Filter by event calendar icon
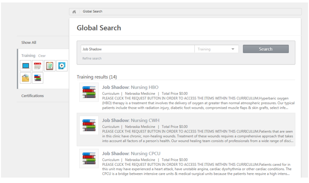The height and width of the screenshot is (183, 309). tap(37, 65)
